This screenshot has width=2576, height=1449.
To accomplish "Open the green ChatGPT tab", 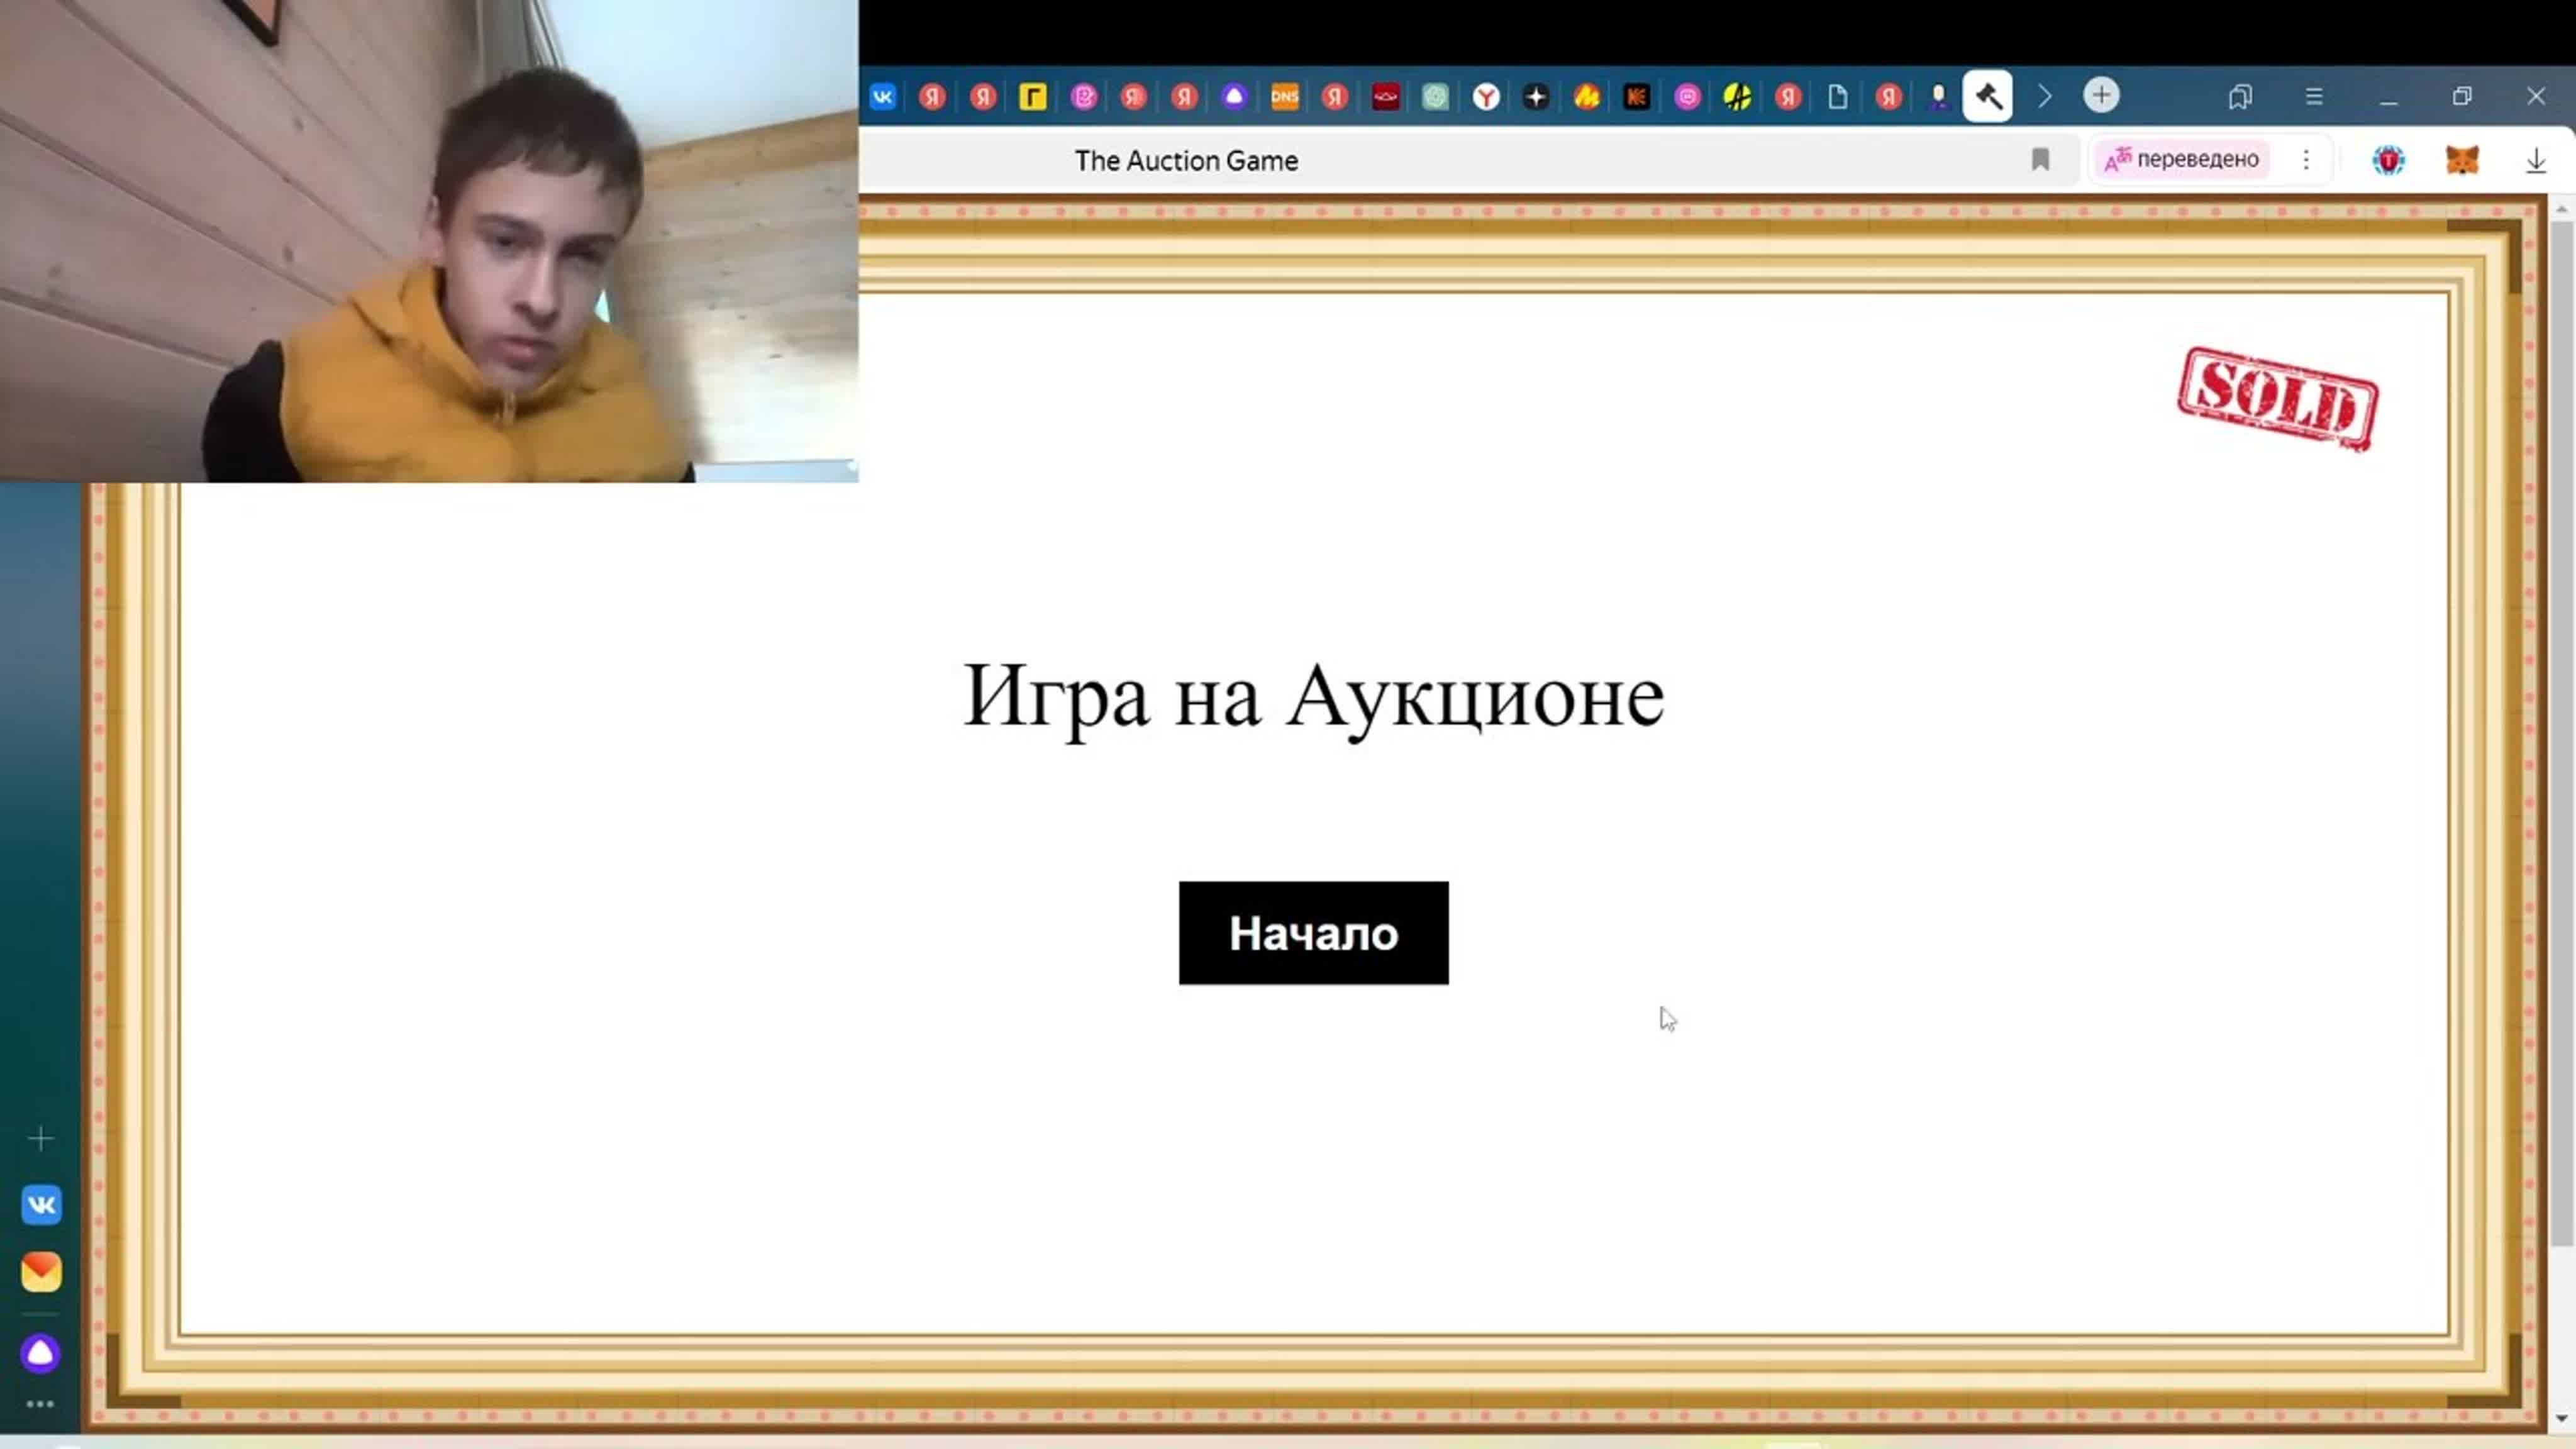I will (x=1435, y=96).
